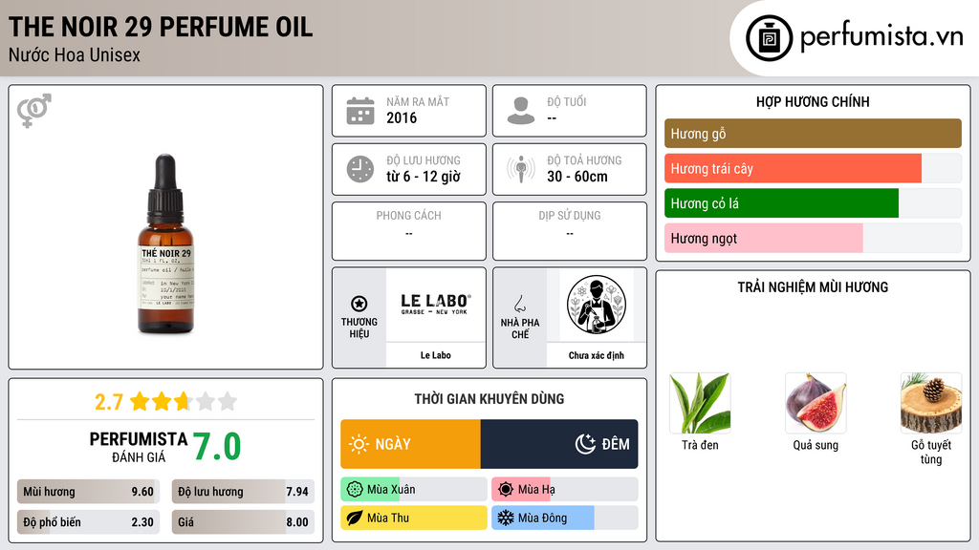Click the star badge icon above Thương hiệu
Screen dimensions: 979x550
coord(359,304)
